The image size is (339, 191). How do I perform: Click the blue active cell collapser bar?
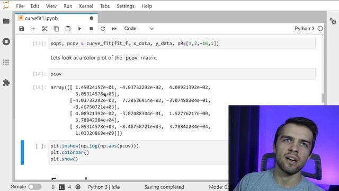[22, 152]
